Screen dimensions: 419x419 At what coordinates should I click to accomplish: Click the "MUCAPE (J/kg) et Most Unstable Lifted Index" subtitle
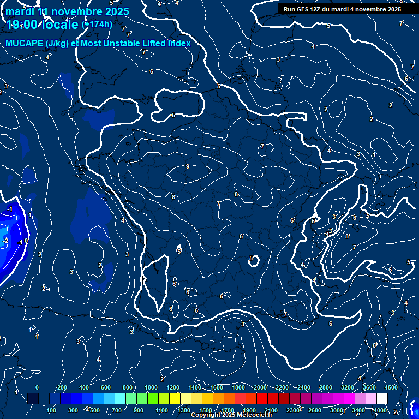[x=98, y=43]
